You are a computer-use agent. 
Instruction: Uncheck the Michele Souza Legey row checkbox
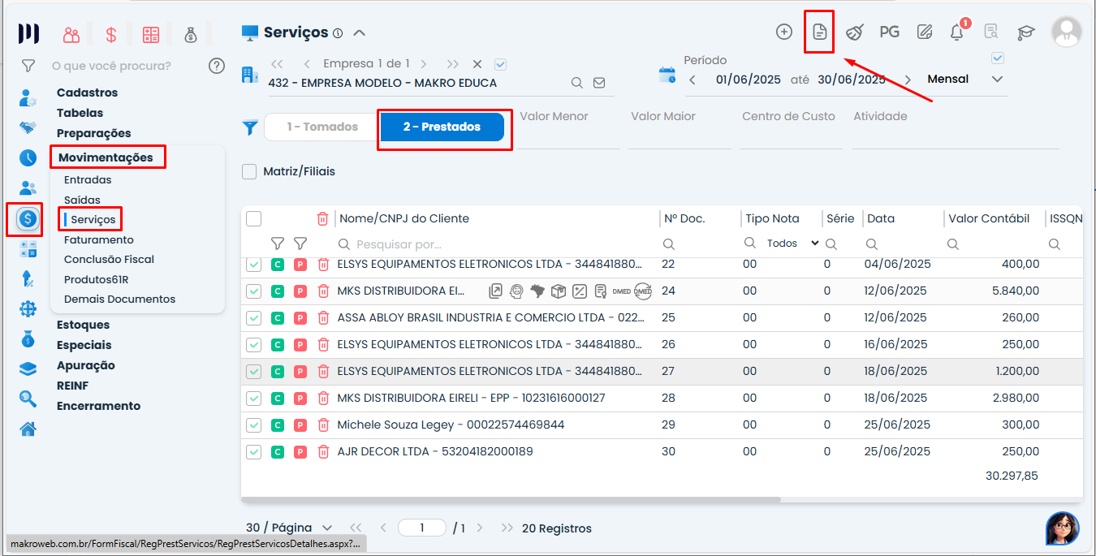click(253, 425)
